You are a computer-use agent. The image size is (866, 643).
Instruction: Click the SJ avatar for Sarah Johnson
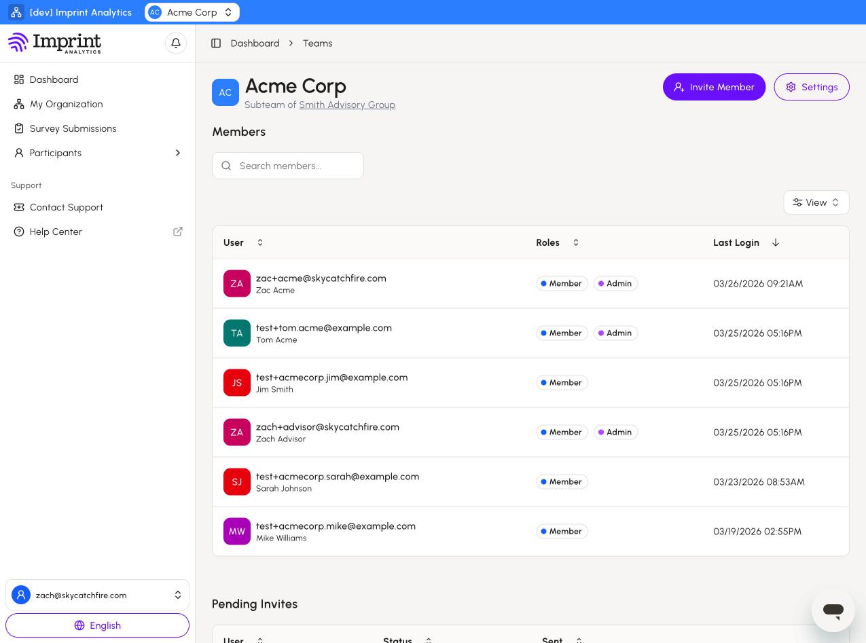point(237,482)
